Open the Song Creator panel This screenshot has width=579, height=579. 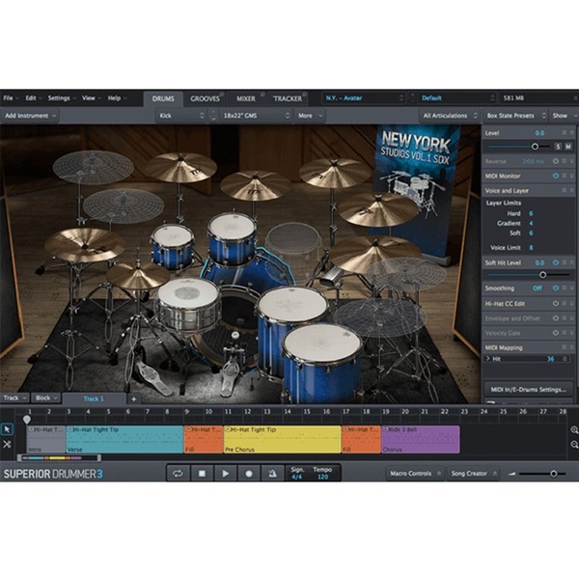coord(474,474)
